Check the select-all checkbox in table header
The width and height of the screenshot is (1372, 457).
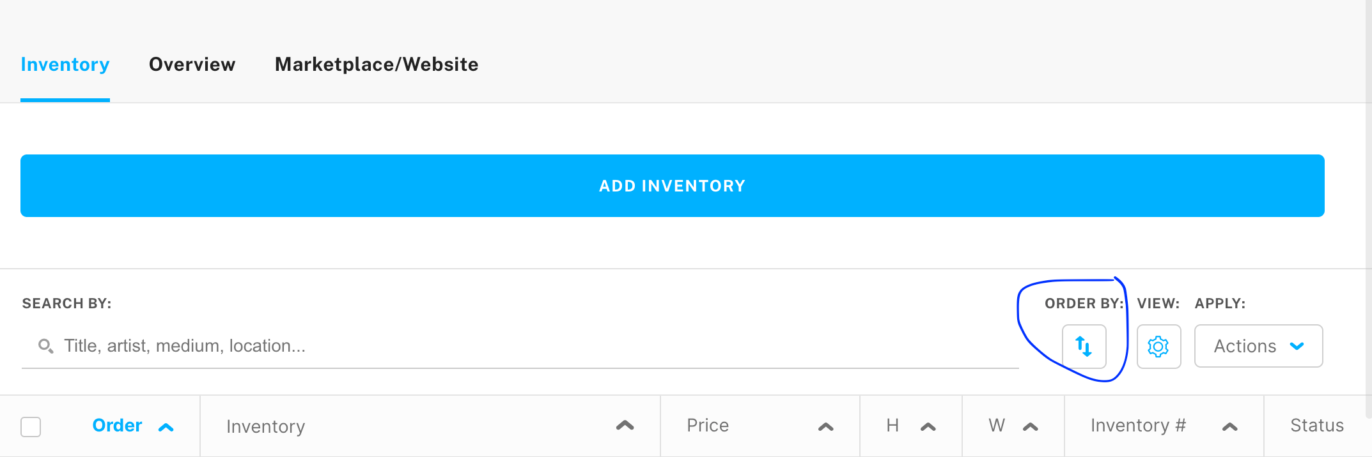click(x=31, y=426)
